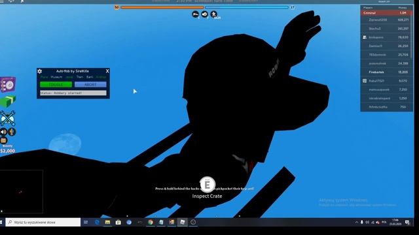Viewport: 419px width, 235px height.
Task: Select the Plane tab in Auto-Rob
Action: point(44,77)
